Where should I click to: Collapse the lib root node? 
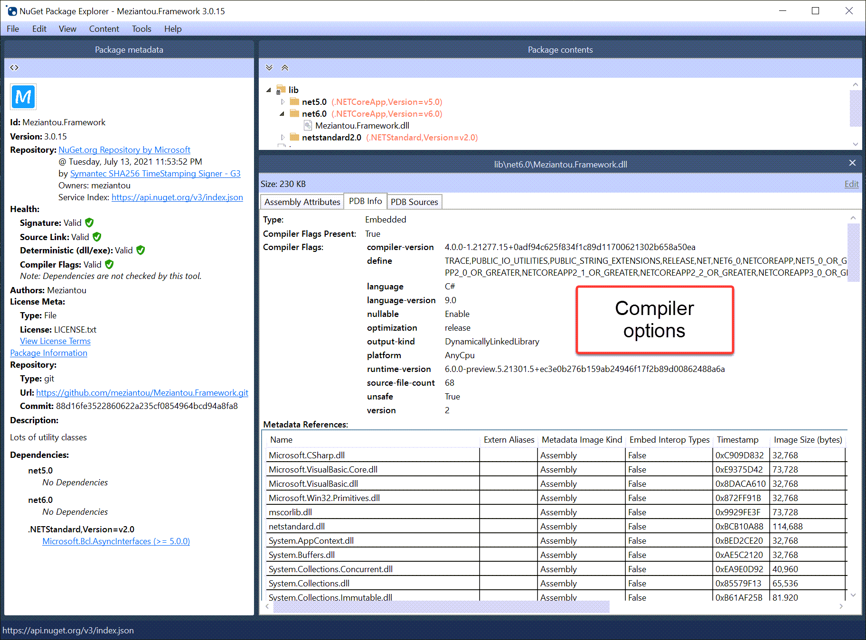(x=269, y=89)
